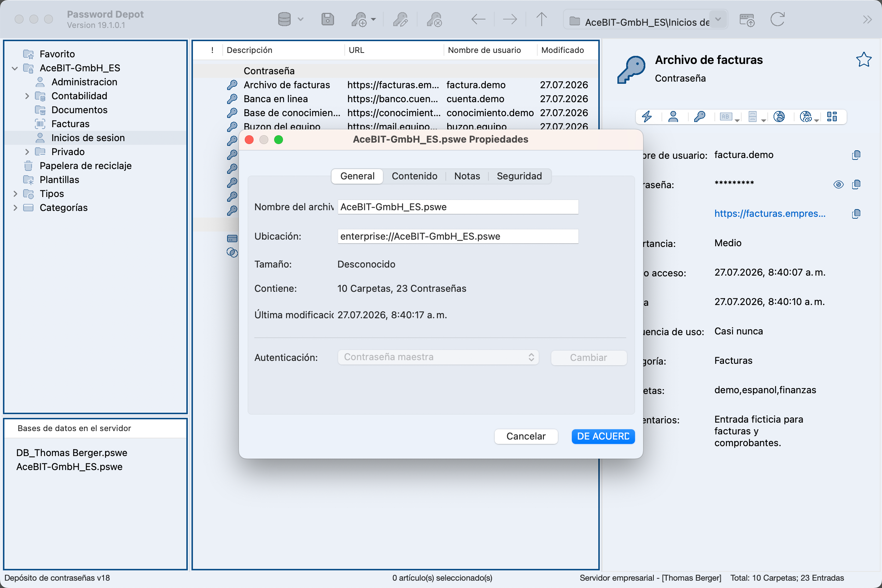The width and height of the screenshot is (882, 588).
Task: Save the database with the floppy icon
Action: coord(327,19)
